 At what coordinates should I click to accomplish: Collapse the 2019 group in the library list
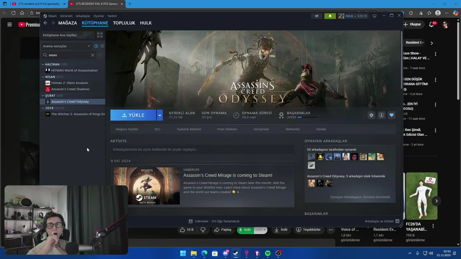click(43, 108)
